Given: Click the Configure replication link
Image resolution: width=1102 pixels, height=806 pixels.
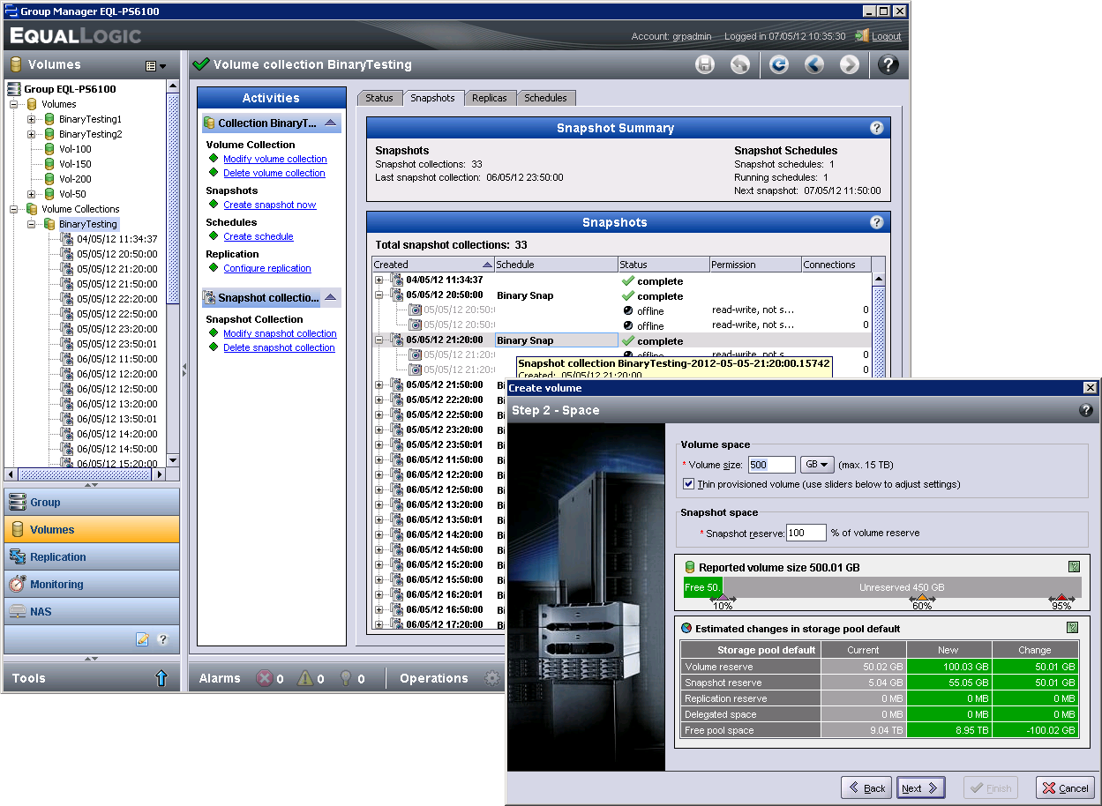Looking at the screenshot, I should pyautogui.click(x=266, y=268).
